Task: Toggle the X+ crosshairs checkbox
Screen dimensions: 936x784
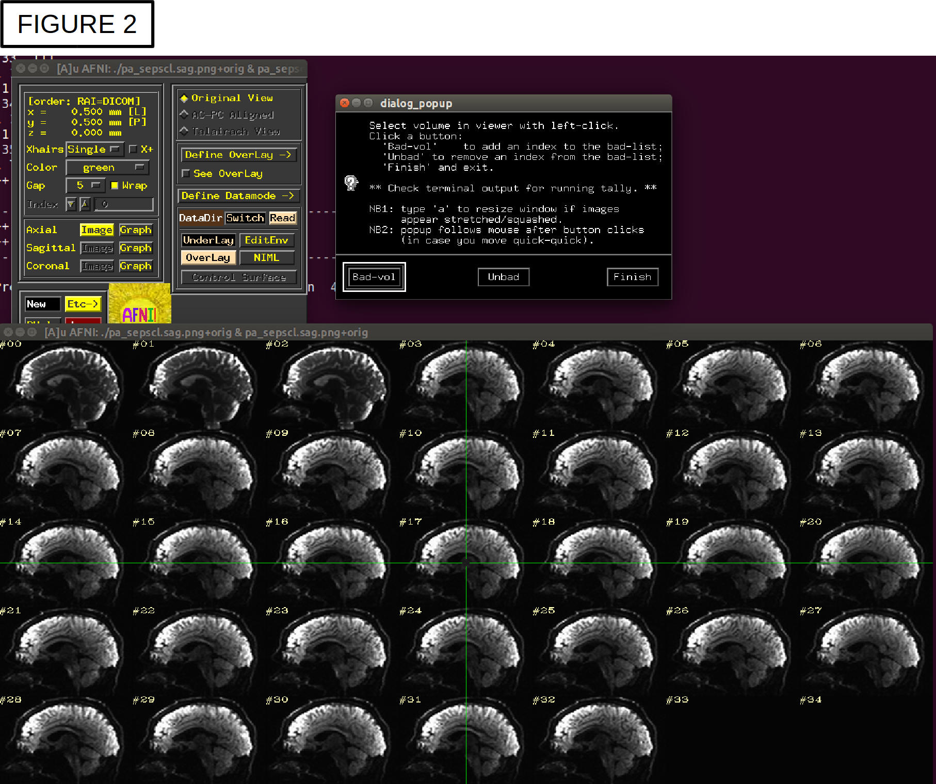Action: pos(133,149)
